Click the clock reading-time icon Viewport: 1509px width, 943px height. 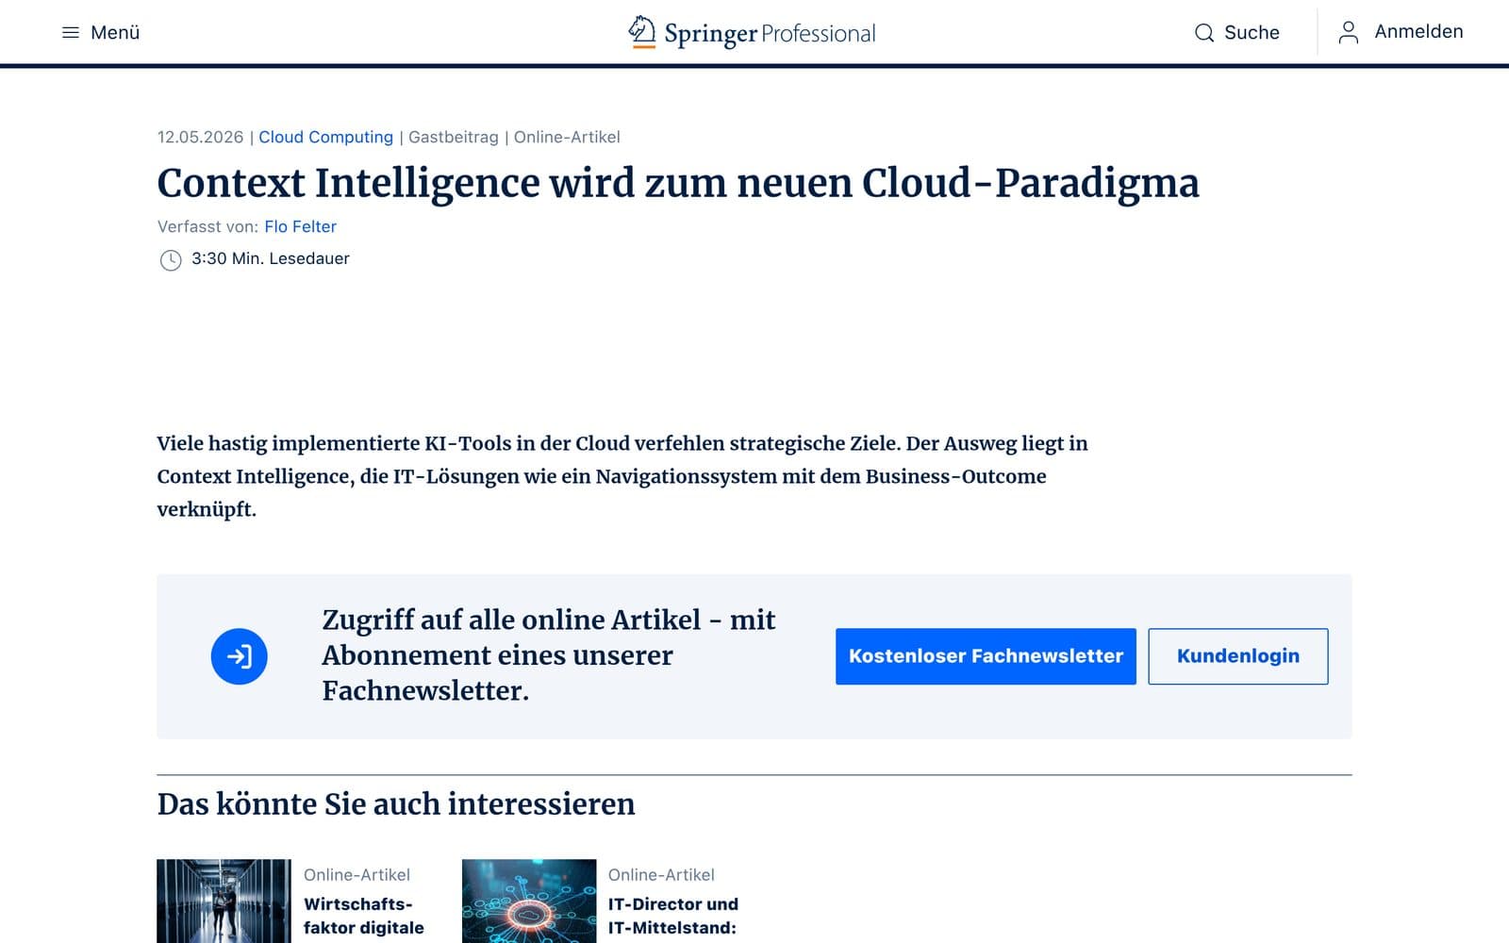click(x=171, y=259)
